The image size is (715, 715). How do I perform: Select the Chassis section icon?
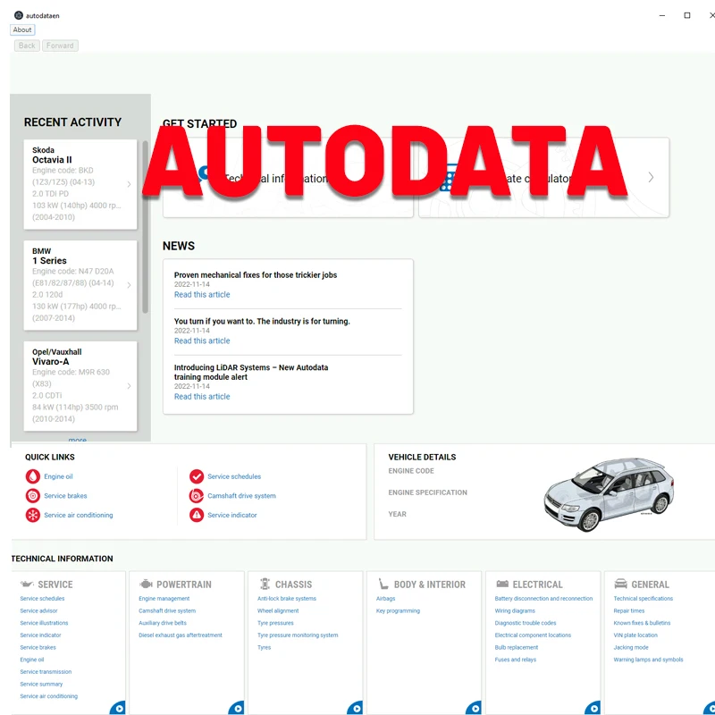(x=265, y=585)
